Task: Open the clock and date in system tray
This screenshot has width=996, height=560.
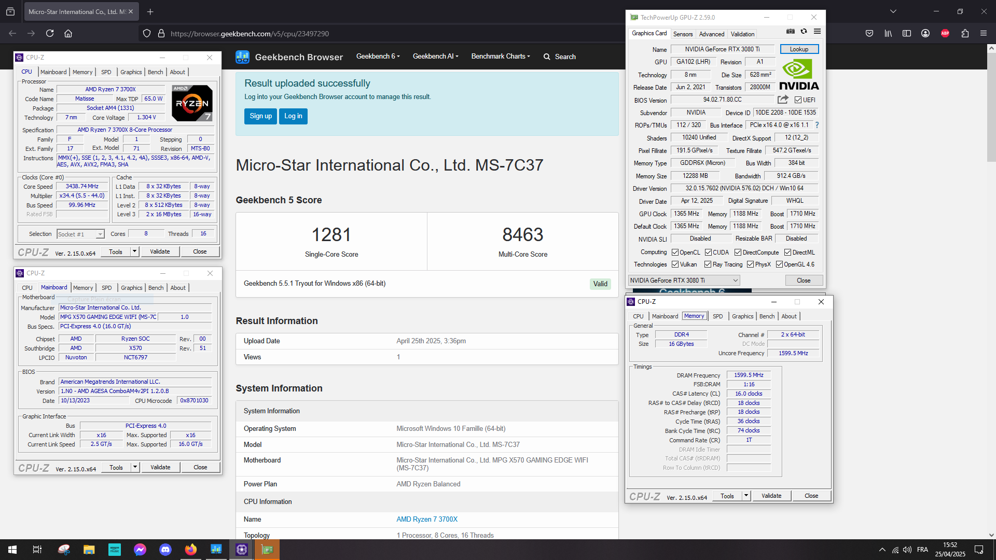Action: 950,550
